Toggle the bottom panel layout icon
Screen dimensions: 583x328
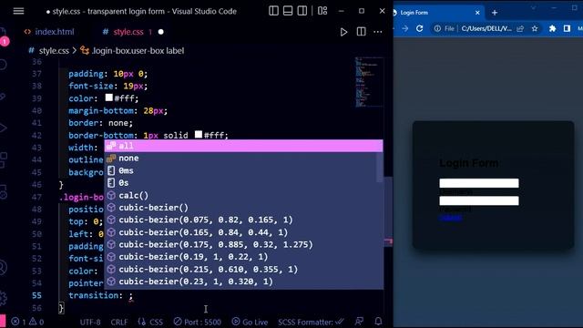click(288, 11)
